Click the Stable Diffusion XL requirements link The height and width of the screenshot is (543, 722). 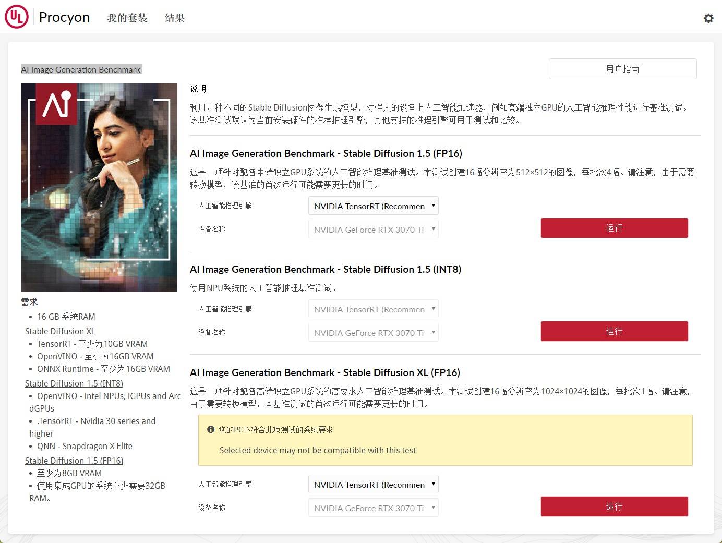pyautogui.click(x=60, y=331)
